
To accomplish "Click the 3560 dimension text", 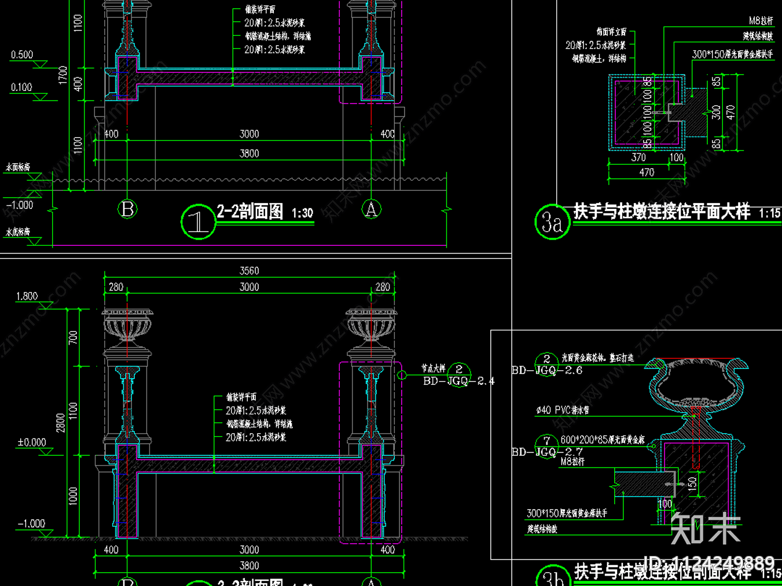I will [249, 271].
